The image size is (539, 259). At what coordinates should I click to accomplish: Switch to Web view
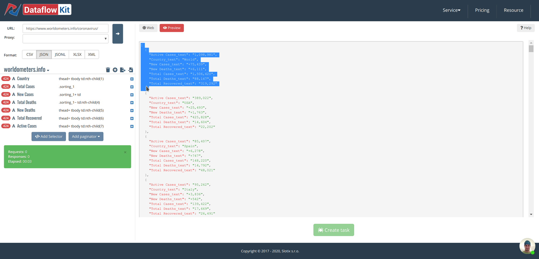click(148, 28)
